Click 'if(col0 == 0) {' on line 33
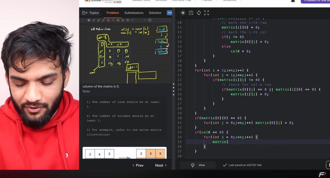This screenshot has height=178, width=330. [x=211, y=132]
